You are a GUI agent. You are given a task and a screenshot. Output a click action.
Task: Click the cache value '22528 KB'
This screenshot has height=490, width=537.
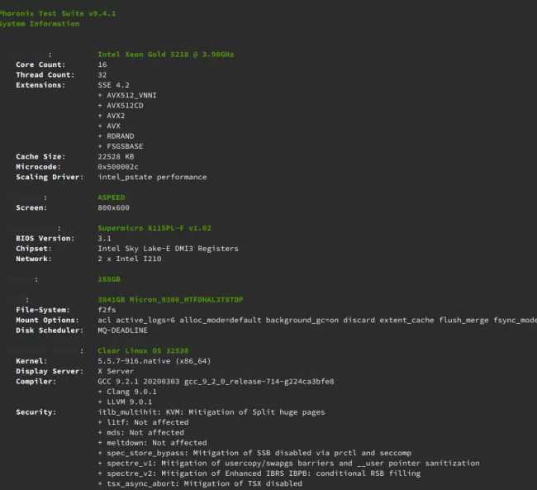point(116,157)
